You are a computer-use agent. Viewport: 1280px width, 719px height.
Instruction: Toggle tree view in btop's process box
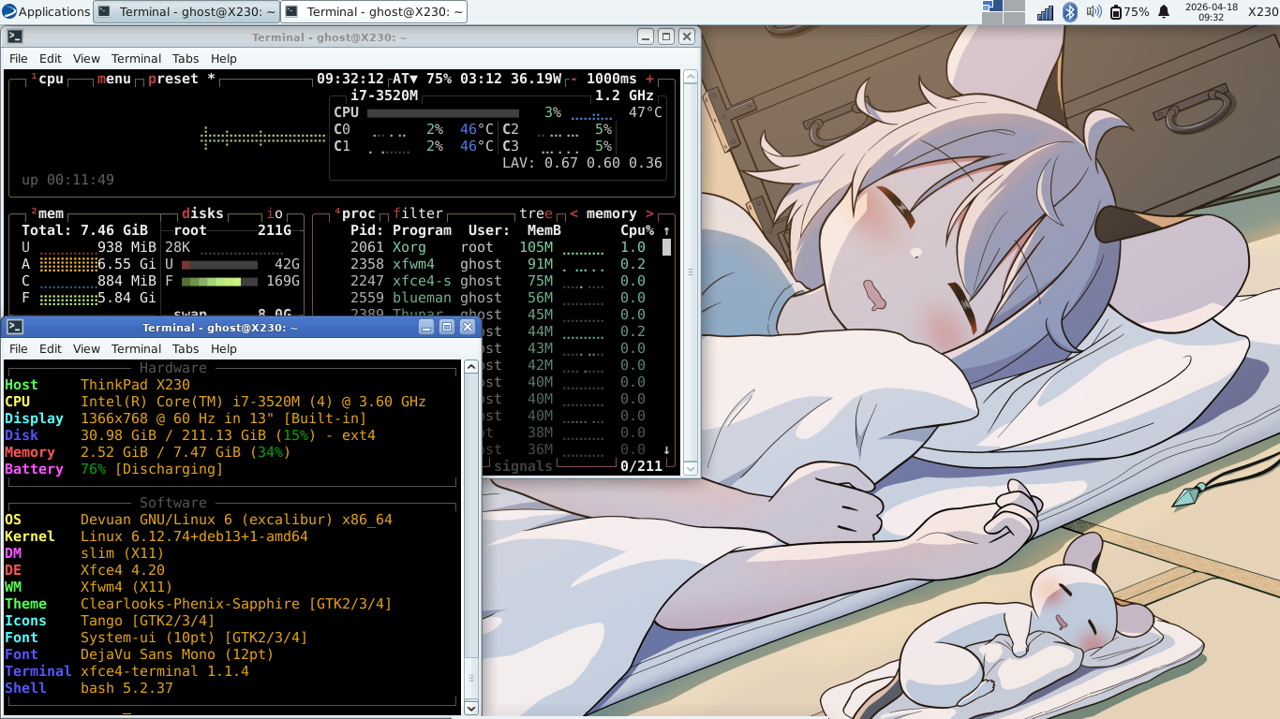point(537,213)
